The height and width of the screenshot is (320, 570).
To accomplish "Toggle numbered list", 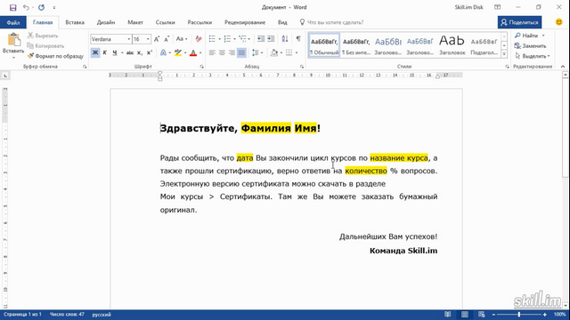I will pos(228,39).
